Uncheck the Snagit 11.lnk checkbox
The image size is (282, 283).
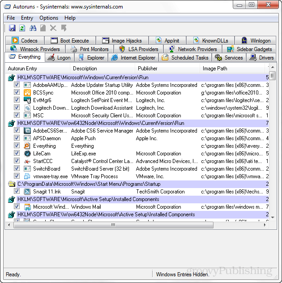(17, 191)
